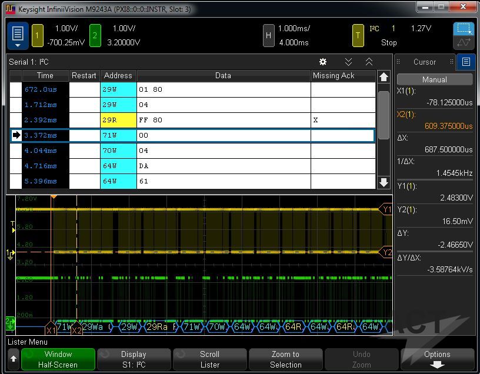The image size is (480, 374).
Task: Select the zoom box selection tool icon
Action: 463,29
